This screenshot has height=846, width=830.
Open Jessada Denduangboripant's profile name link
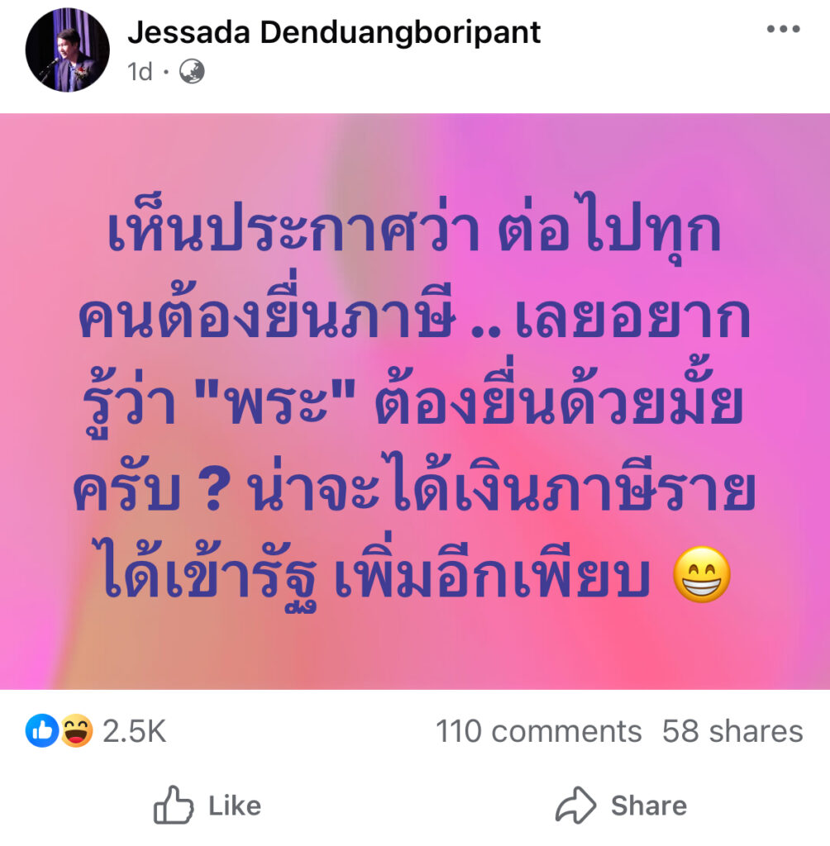click(x=334, y=32)
